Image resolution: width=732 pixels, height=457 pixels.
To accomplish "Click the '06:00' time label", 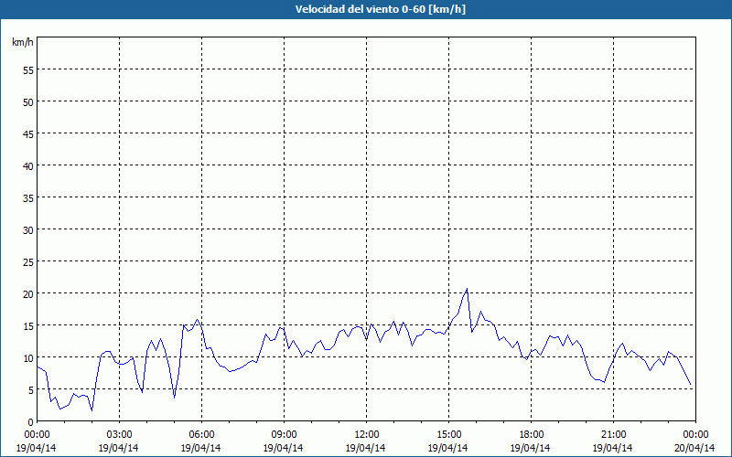I will tap(201, 435).
